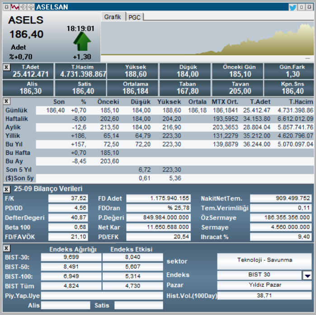316x315 pixels.
Task: Click the green up arrow price indicator
Action: 82,42
